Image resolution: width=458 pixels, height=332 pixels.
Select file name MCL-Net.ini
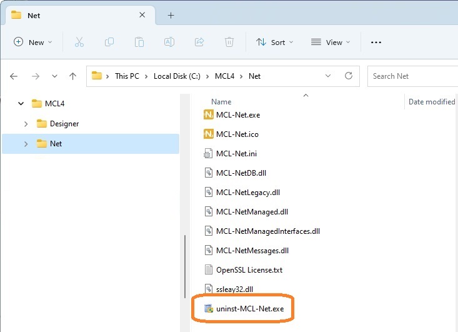click(236, 154)
